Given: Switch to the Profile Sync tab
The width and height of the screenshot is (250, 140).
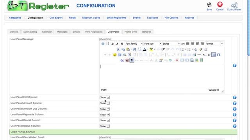Looking at the screenshot, I should 131,32.
